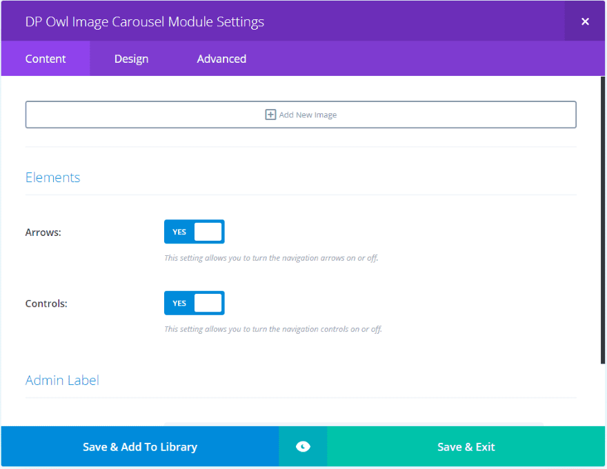Image resolution: width=607 pixels, height=469 pixels.
Task: Select the Admin Label section heading
Action: pyautogui.click(x=62, y=380)
